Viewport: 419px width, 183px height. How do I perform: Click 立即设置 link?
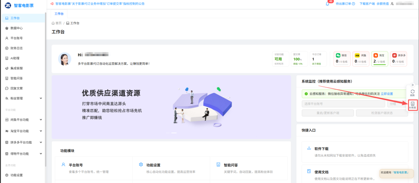coord(387,94)
